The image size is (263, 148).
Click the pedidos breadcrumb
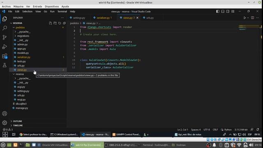coord(74,23)
